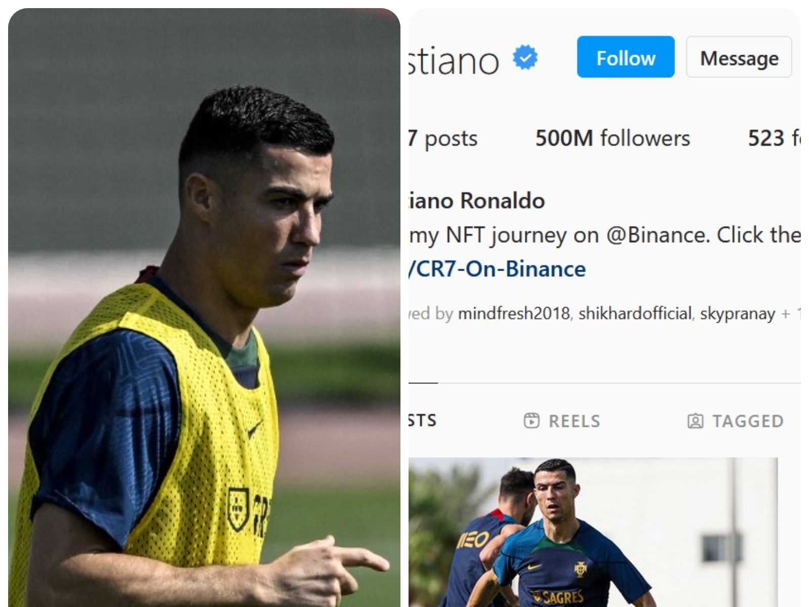Screen dimensions: 809x607
Task: Click the blue verified badge icon
Action: (525, 57)
